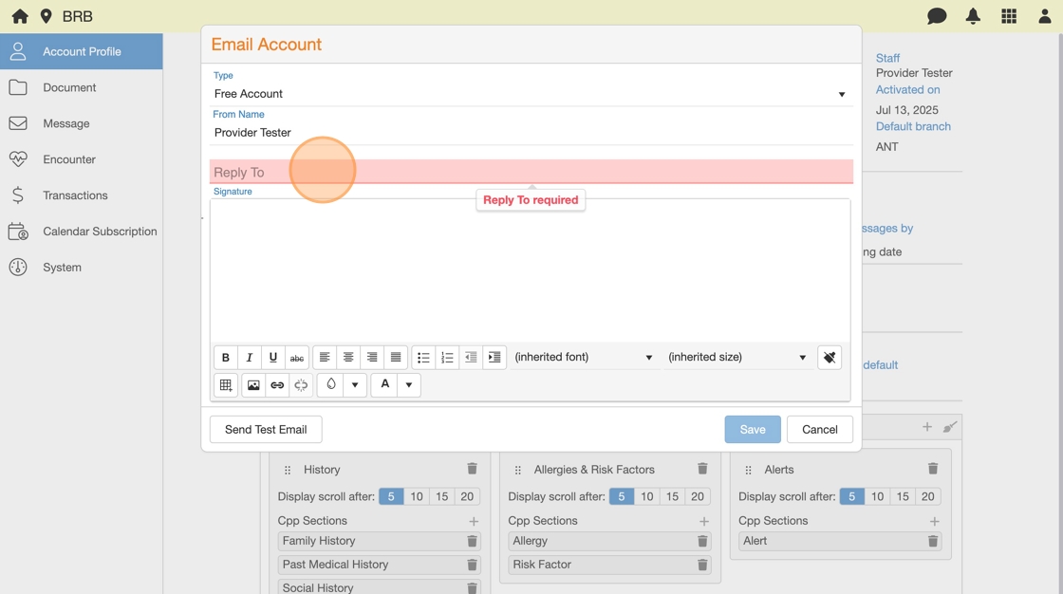Insert a hyperlink in signature
1063x594 pixels.
click(x=277, y=385)
